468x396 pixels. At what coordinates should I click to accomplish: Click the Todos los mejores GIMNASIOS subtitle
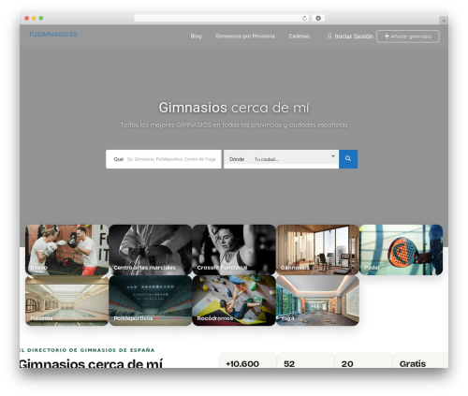pyautogui.click(x=234, y=125)
